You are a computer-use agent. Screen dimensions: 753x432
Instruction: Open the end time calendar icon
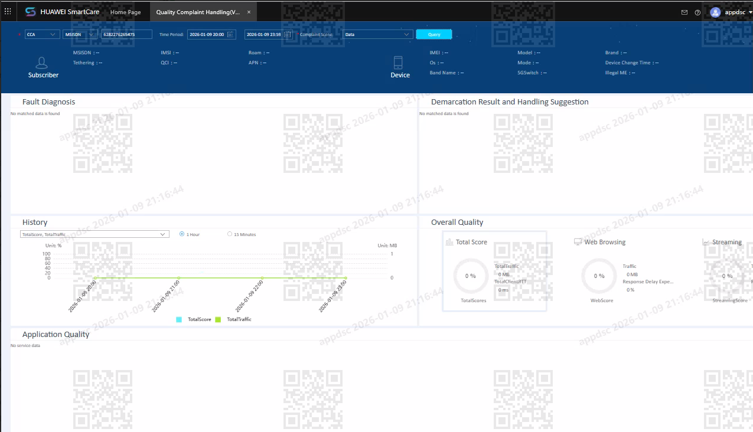point(288,34)
